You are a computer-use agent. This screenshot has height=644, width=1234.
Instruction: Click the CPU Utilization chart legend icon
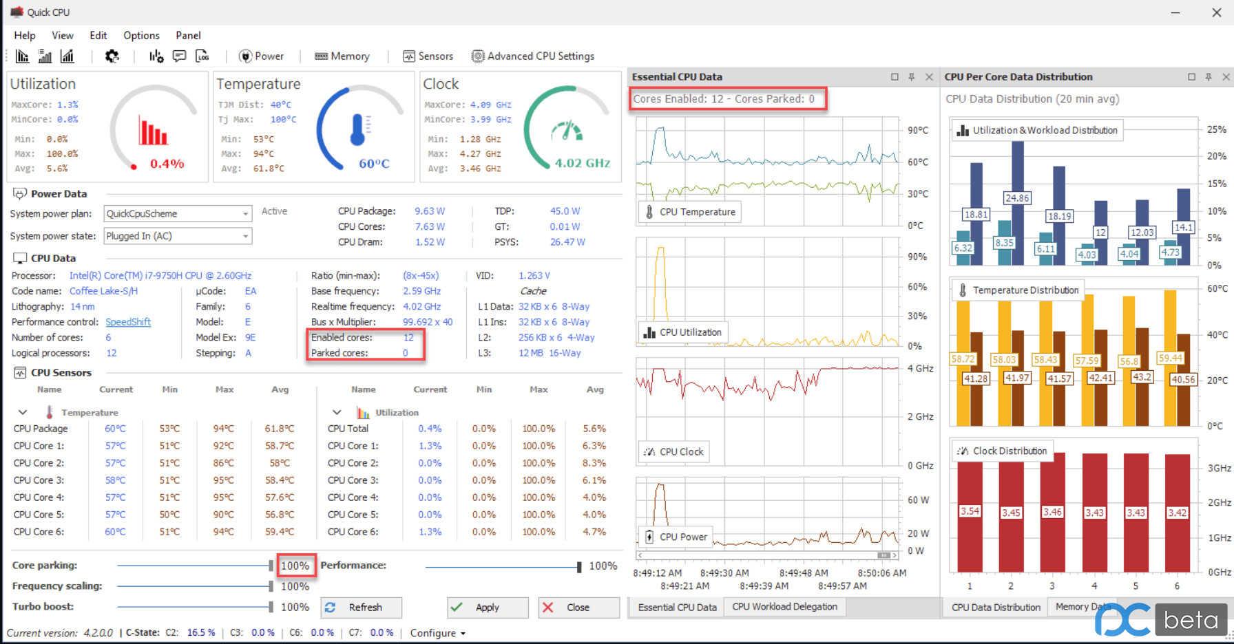(649, 332)
